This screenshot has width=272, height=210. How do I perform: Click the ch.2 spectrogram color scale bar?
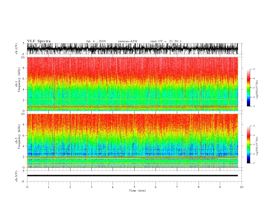[x=248, y=144]
